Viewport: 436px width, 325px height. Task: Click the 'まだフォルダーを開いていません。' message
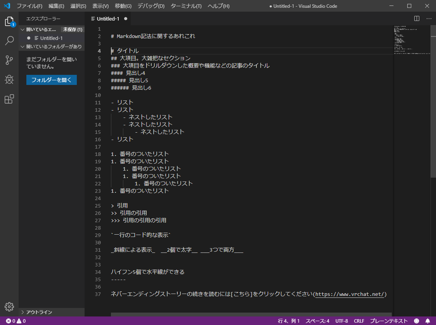[x=52, y=63]
